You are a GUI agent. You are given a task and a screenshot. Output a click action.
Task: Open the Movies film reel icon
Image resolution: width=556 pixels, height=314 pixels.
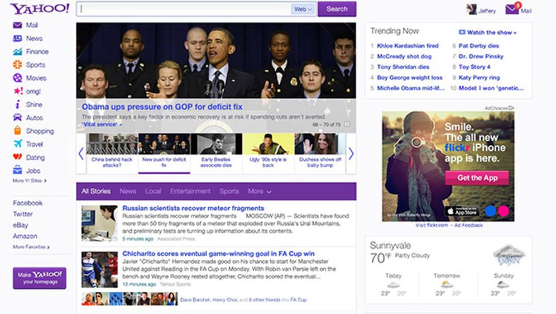click(x=17, y=78)
